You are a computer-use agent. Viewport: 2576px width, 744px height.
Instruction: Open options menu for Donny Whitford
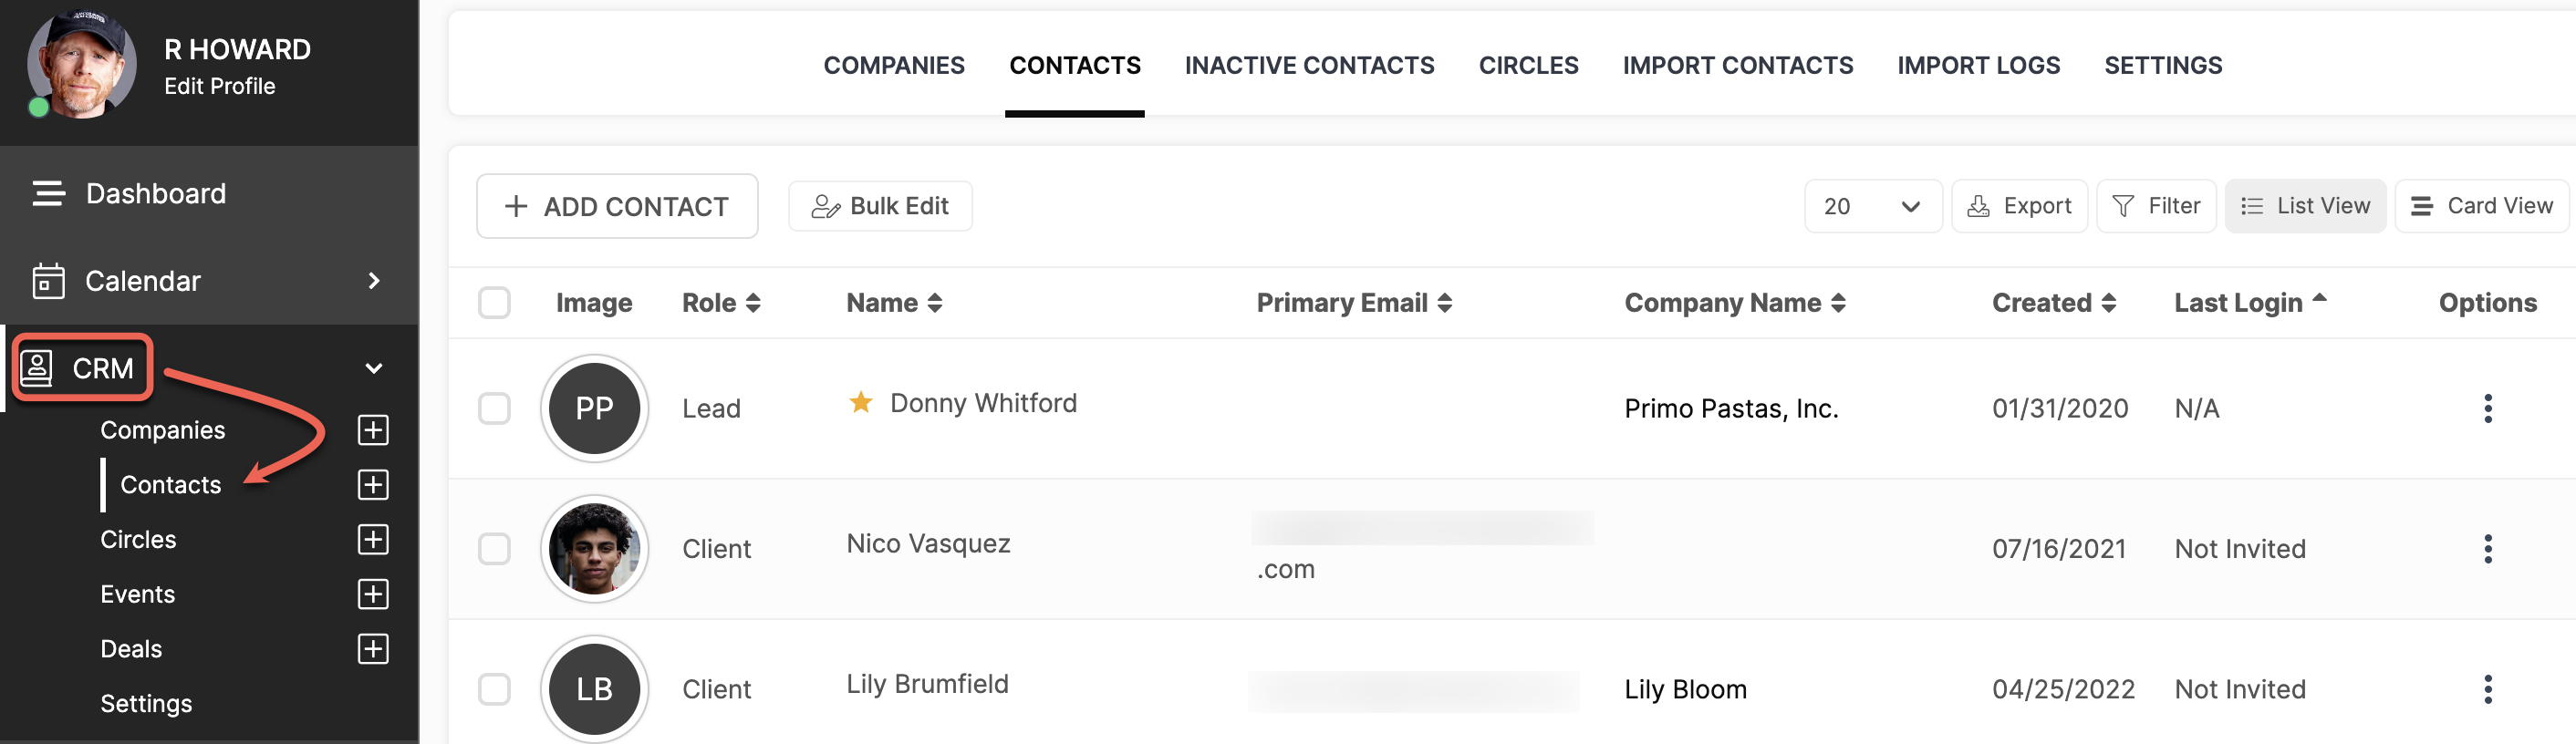point(2487,408)
